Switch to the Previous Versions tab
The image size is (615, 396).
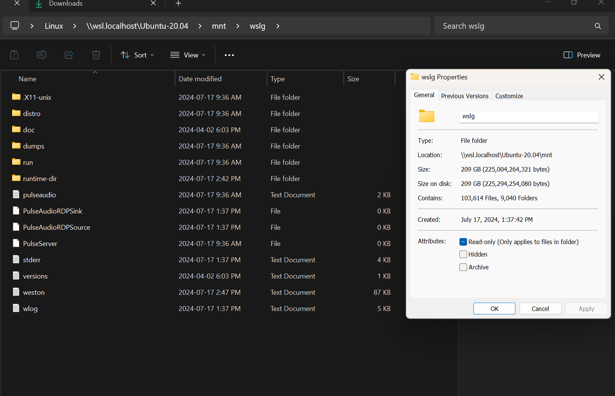[x=465, y=96]
